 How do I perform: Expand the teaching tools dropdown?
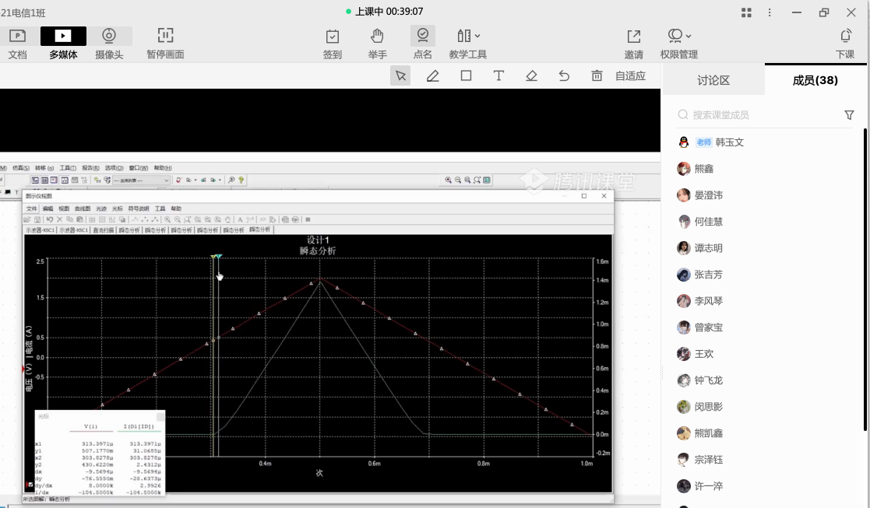(468, 43)
